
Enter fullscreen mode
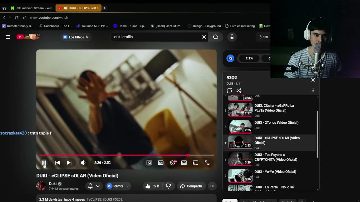(x=207, y=163)
